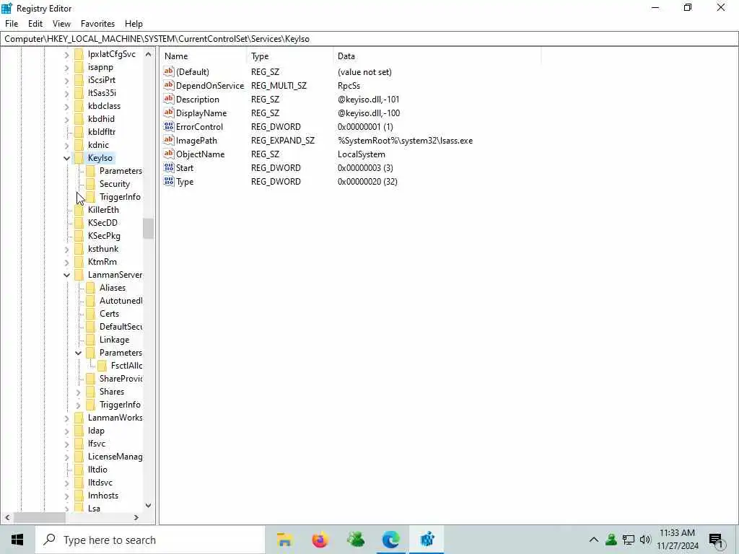Screen dimensions: 739x554
Task: Click the tree scroll down arrow
Action: click(x=148, y=506)
